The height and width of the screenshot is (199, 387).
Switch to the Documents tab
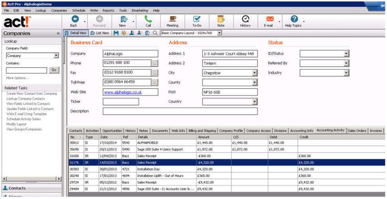click(x=160, y=131)
